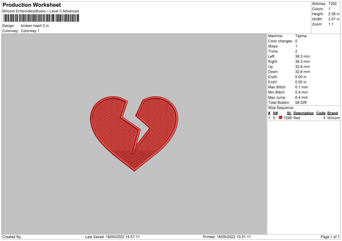Click the Stitches value '7300'
This screenshot has width=342, height=241.
[x=332, y=4]
